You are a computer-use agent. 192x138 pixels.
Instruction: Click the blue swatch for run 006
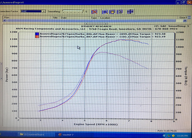pos(37,34)
